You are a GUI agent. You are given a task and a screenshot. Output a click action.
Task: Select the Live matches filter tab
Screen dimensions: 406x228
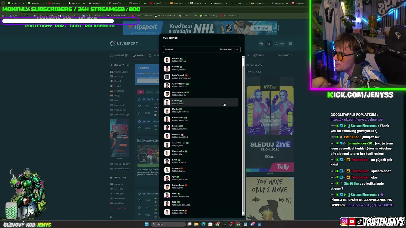(x=149, y=92)
